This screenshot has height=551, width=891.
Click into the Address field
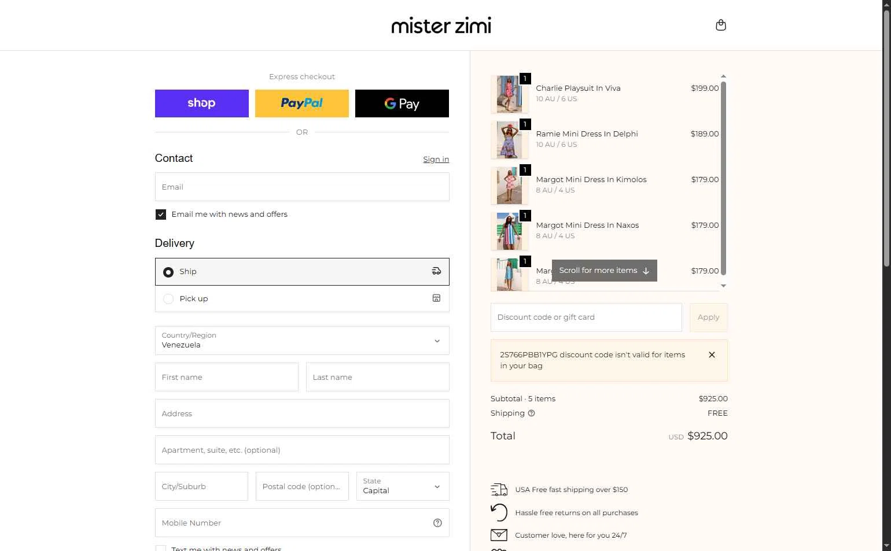[x=302, y=413]
